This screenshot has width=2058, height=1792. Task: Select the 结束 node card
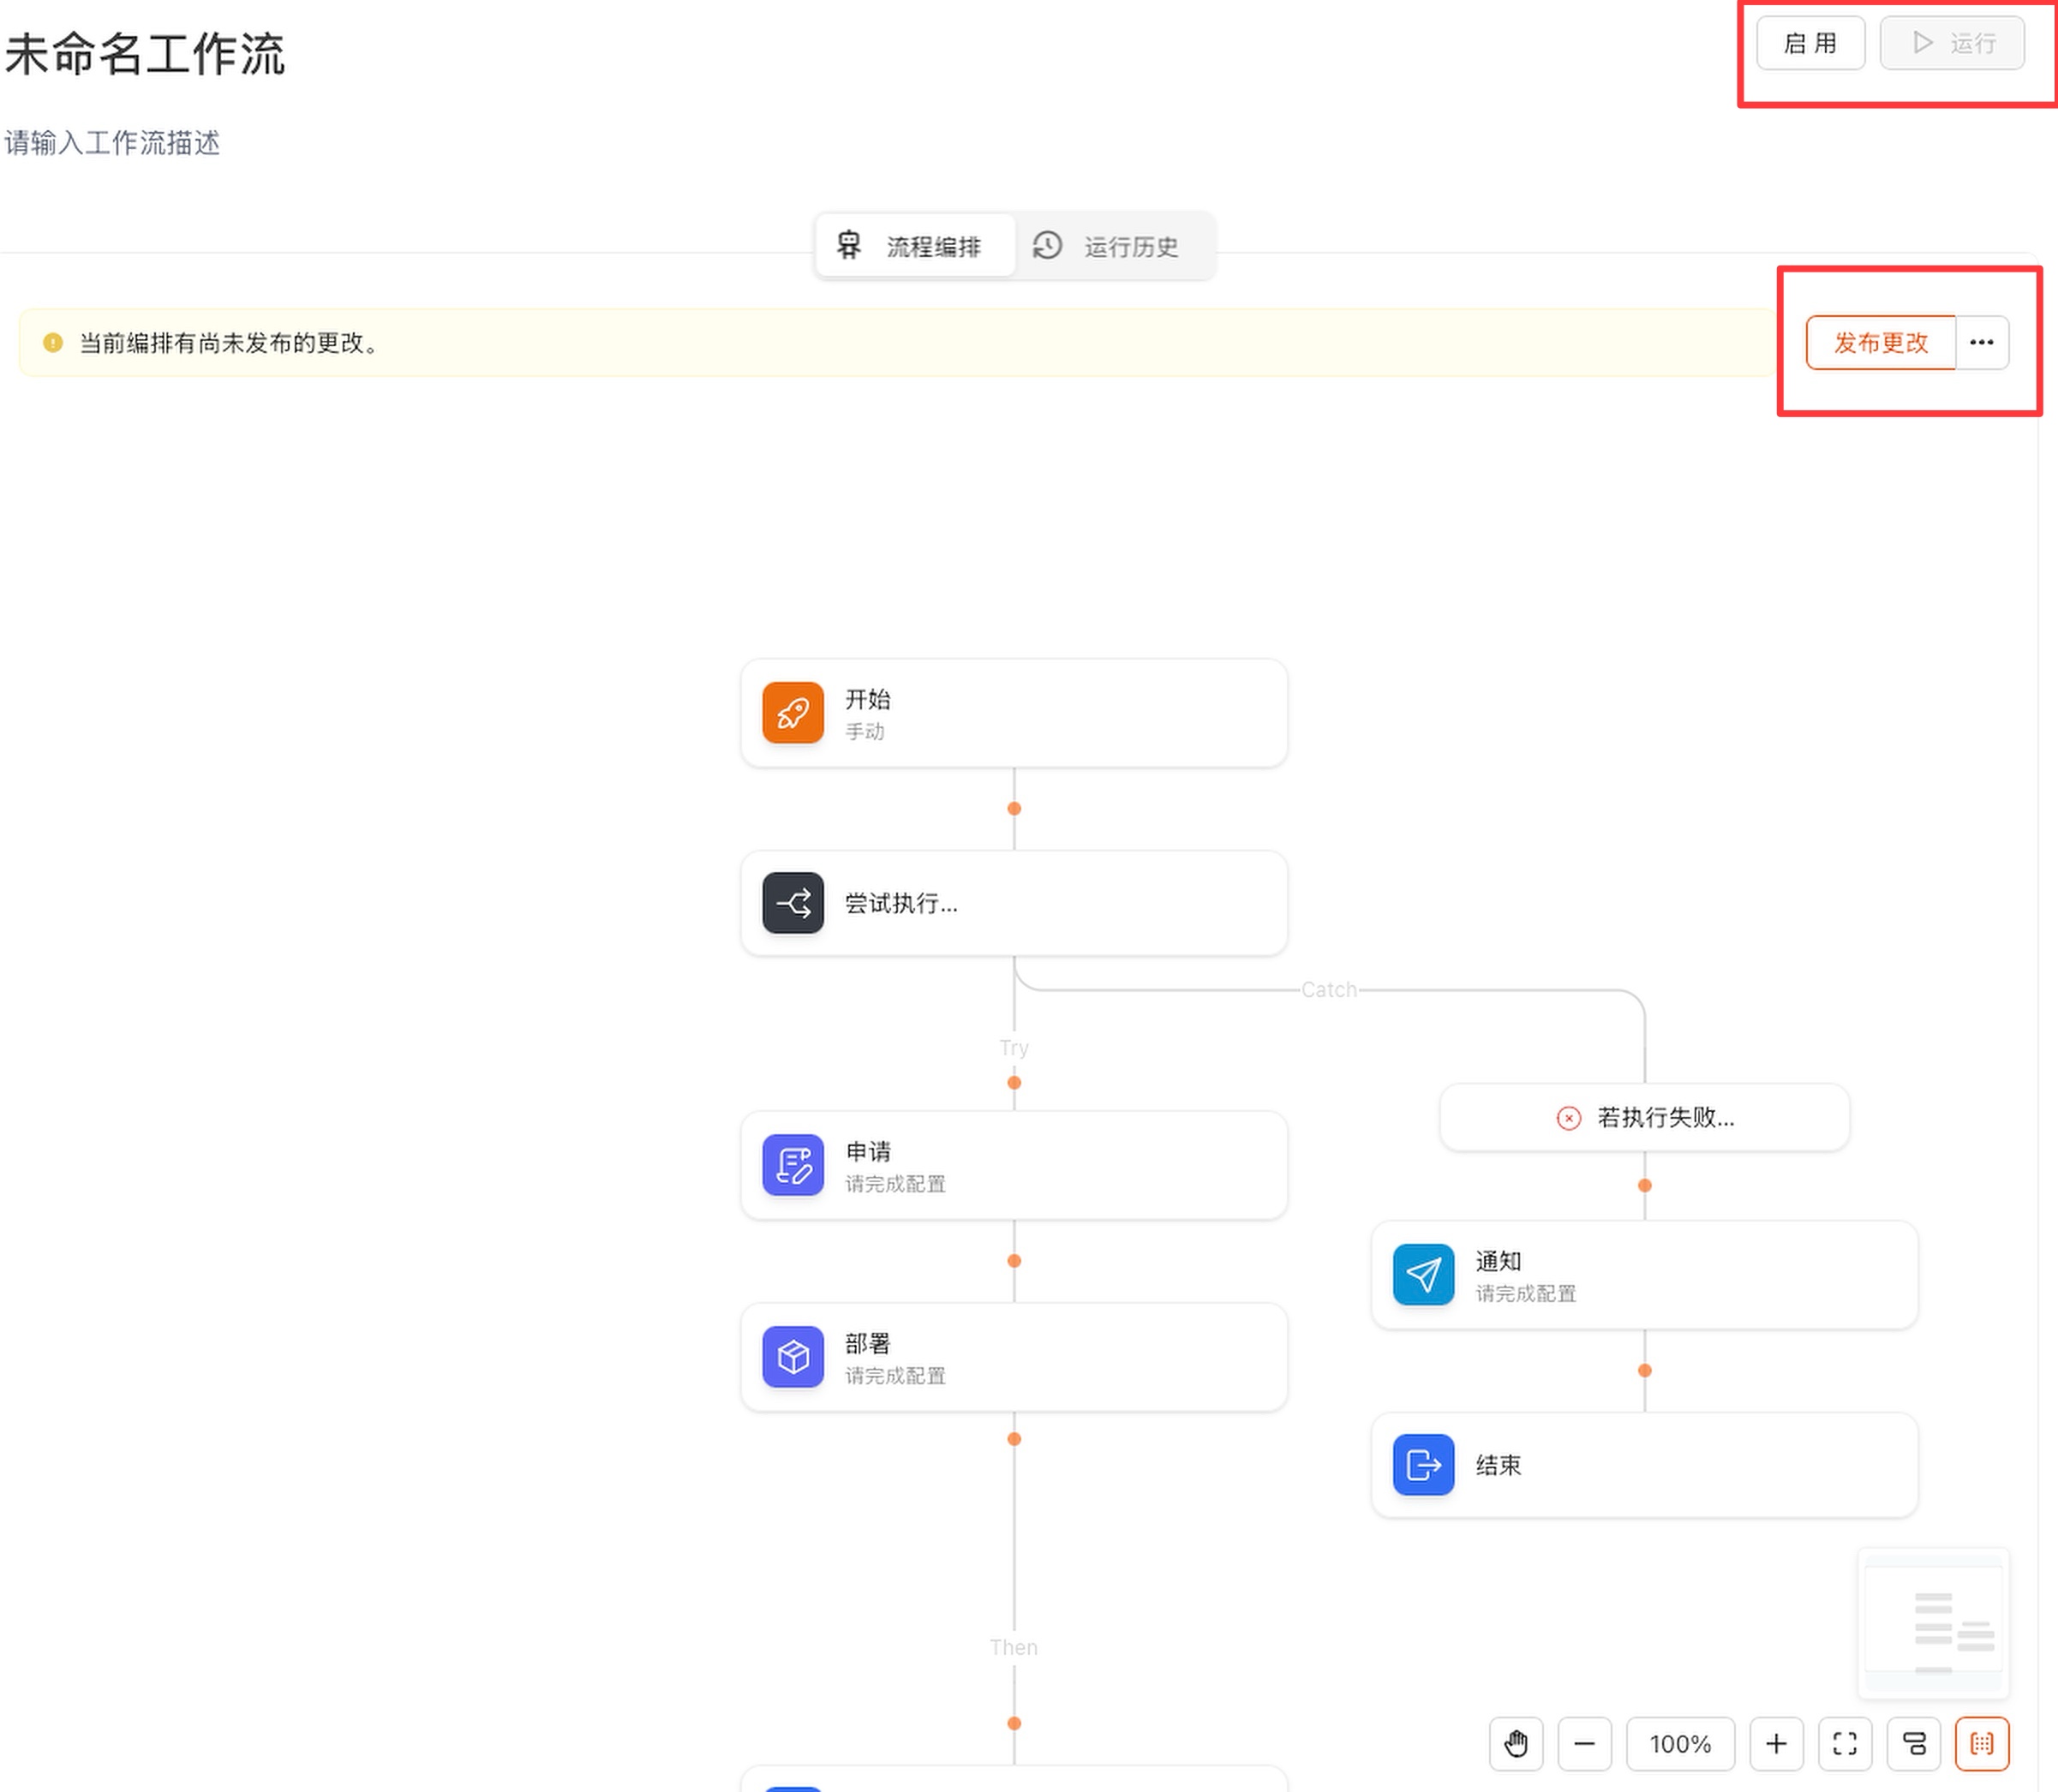coord(1644,1465)
